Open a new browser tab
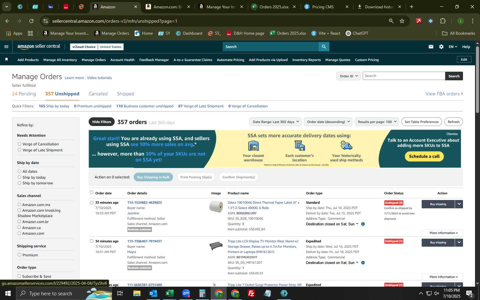Viewport: 480px width, 300px height. click(x=412, y=7)
